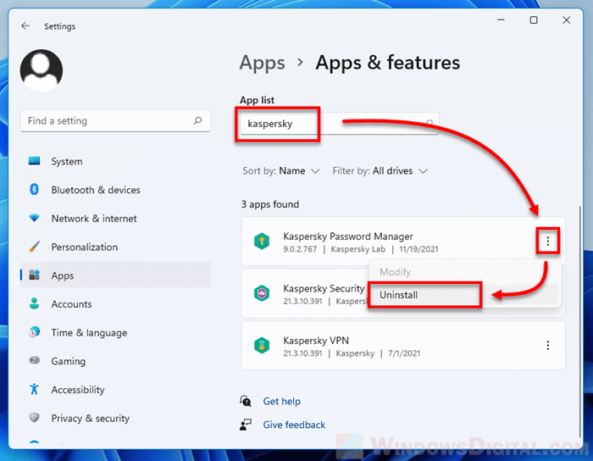Select the System monitor icon
This screenshot has width=593, height=461.
click(x=34, y=161)
